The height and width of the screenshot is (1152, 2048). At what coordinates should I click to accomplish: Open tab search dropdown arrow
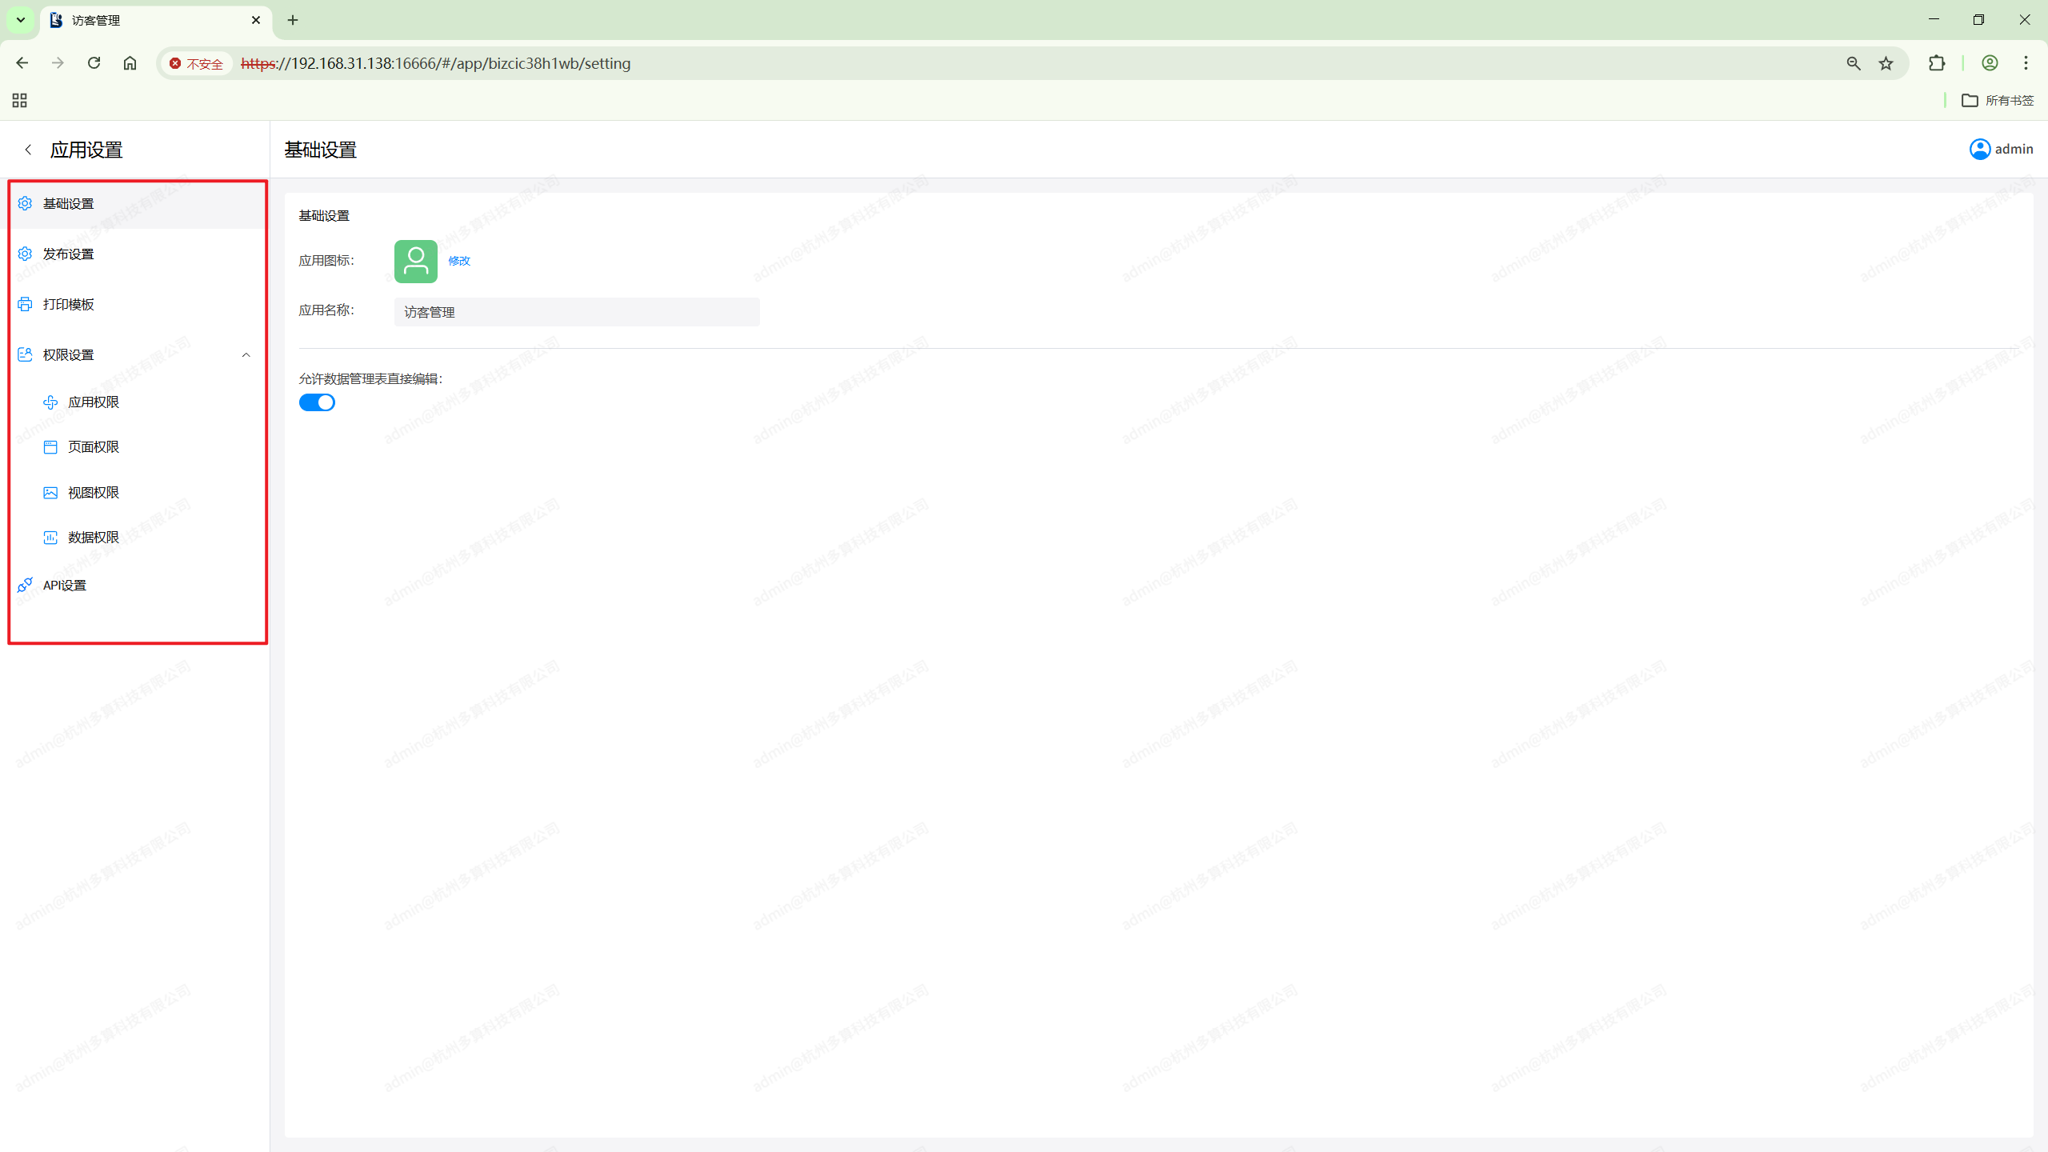21,20
